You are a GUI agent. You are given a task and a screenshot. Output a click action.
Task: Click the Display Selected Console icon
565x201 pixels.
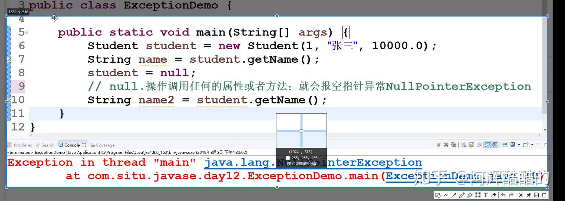point(513,145)
